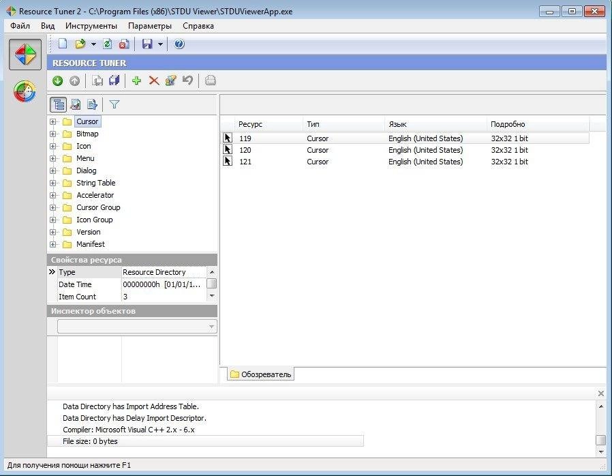Sort by the Тип column header
The height and width of the screenshot is (476, 612).
coord(343,124)
